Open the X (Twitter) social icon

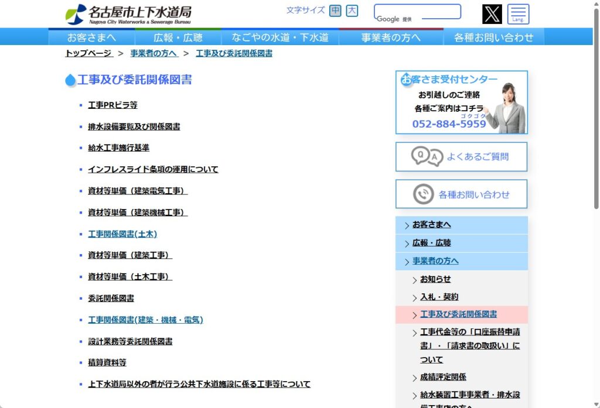pyautogui.click(x=492, y=14)
